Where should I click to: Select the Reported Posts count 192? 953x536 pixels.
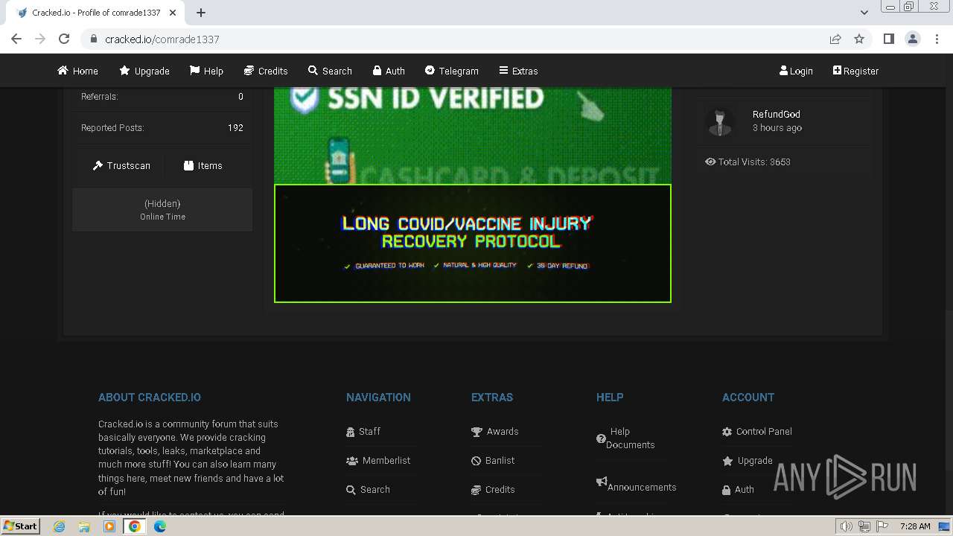click(x=235, y=127)
